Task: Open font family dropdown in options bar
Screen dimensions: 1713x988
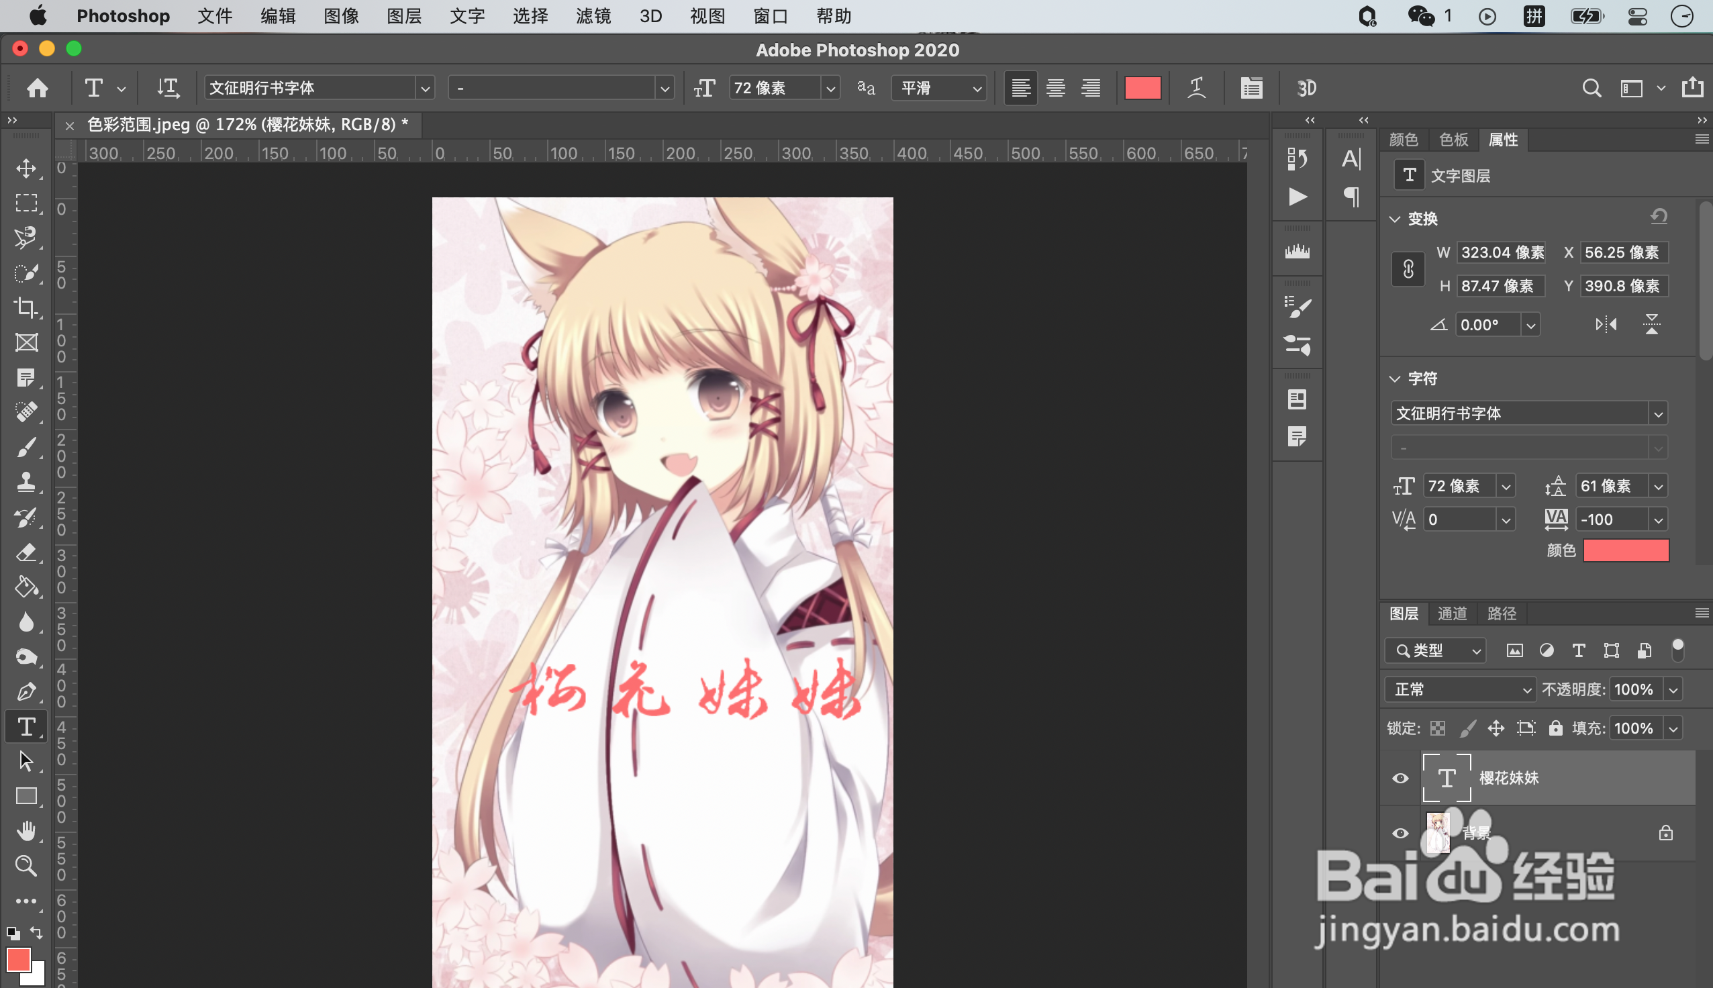Action: (x=425, y=88)
